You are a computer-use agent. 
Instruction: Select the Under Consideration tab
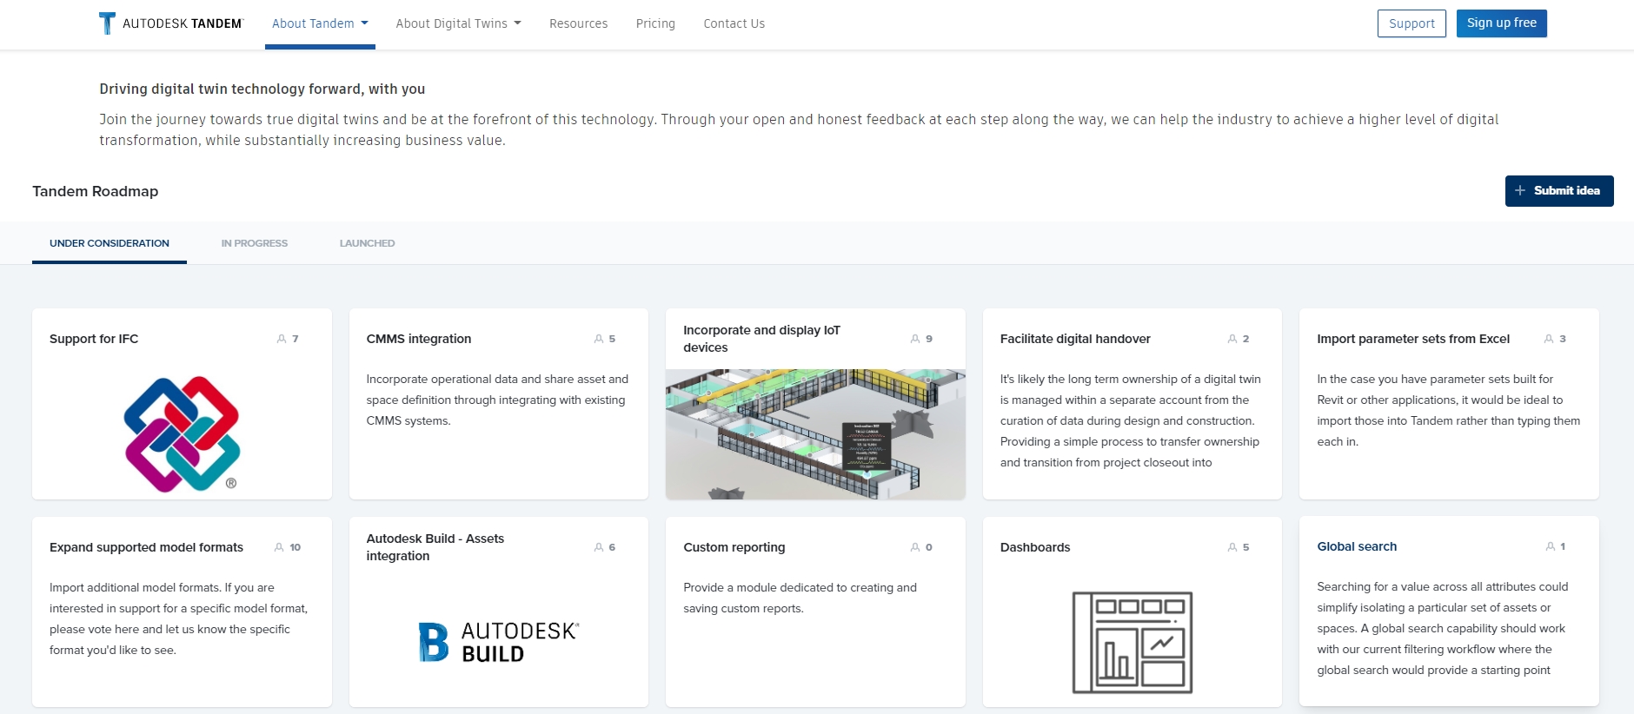click(110, 243)
